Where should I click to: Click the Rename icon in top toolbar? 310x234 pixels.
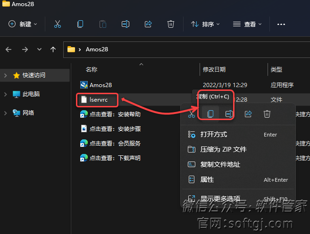pos(126,24)
